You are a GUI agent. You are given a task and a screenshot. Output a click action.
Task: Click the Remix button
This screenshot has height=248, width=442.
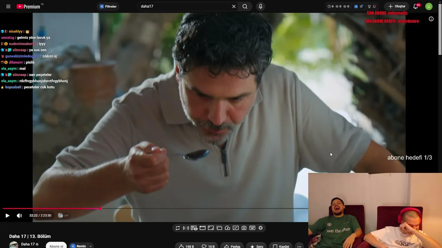point(78,246)
